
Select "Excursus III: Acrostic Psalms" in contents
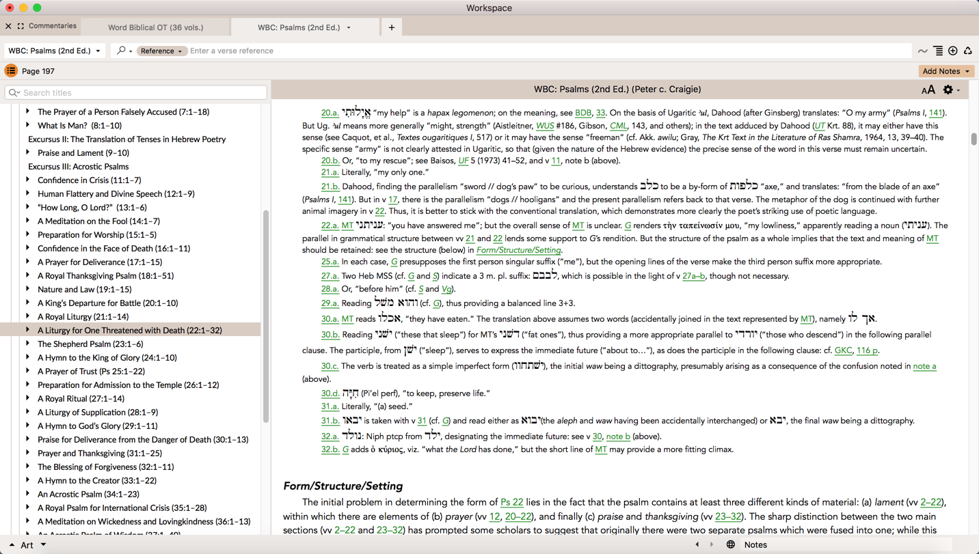[79, 166]
